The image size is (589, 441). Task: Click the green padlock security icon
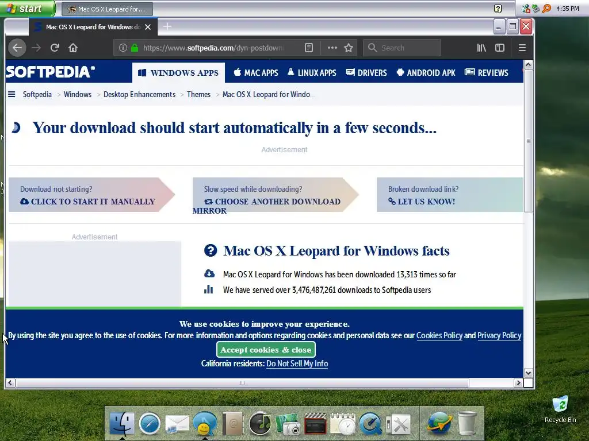(x=135, y=48)
